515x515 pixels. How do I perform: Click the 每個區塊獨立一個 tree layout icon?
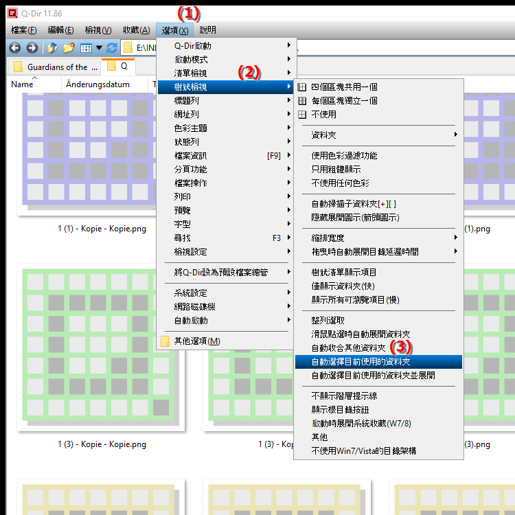[x=302, y=101]
